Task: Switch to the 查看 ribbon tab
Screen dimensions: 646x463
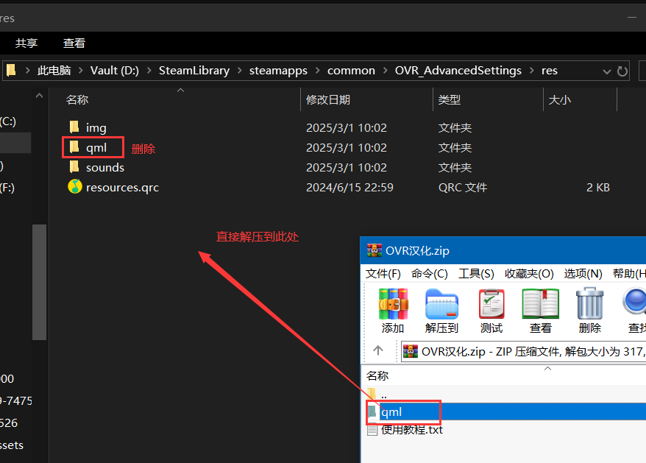Action: [x=74, y=43]
